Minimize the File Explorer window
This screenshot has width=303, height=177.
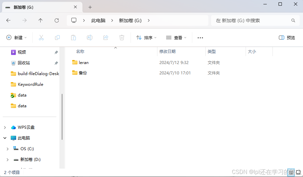pyautogui.click(x=265, y=4)
